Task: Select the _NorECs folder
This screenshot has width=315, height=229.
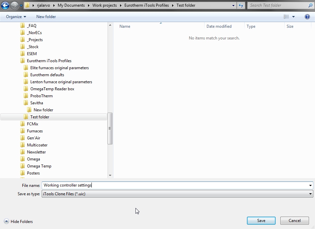Action: tap(34, 33)
